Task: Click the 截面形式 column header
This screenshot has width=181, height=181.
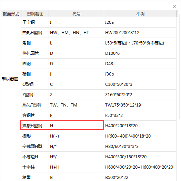Action: (x=11, y=14)
